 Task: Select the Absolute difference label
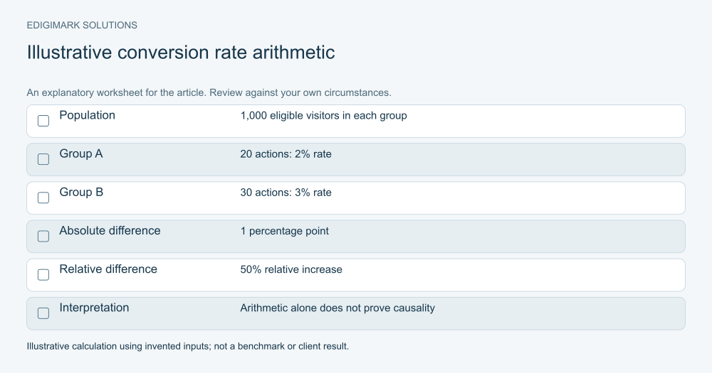tap(110, 231)
